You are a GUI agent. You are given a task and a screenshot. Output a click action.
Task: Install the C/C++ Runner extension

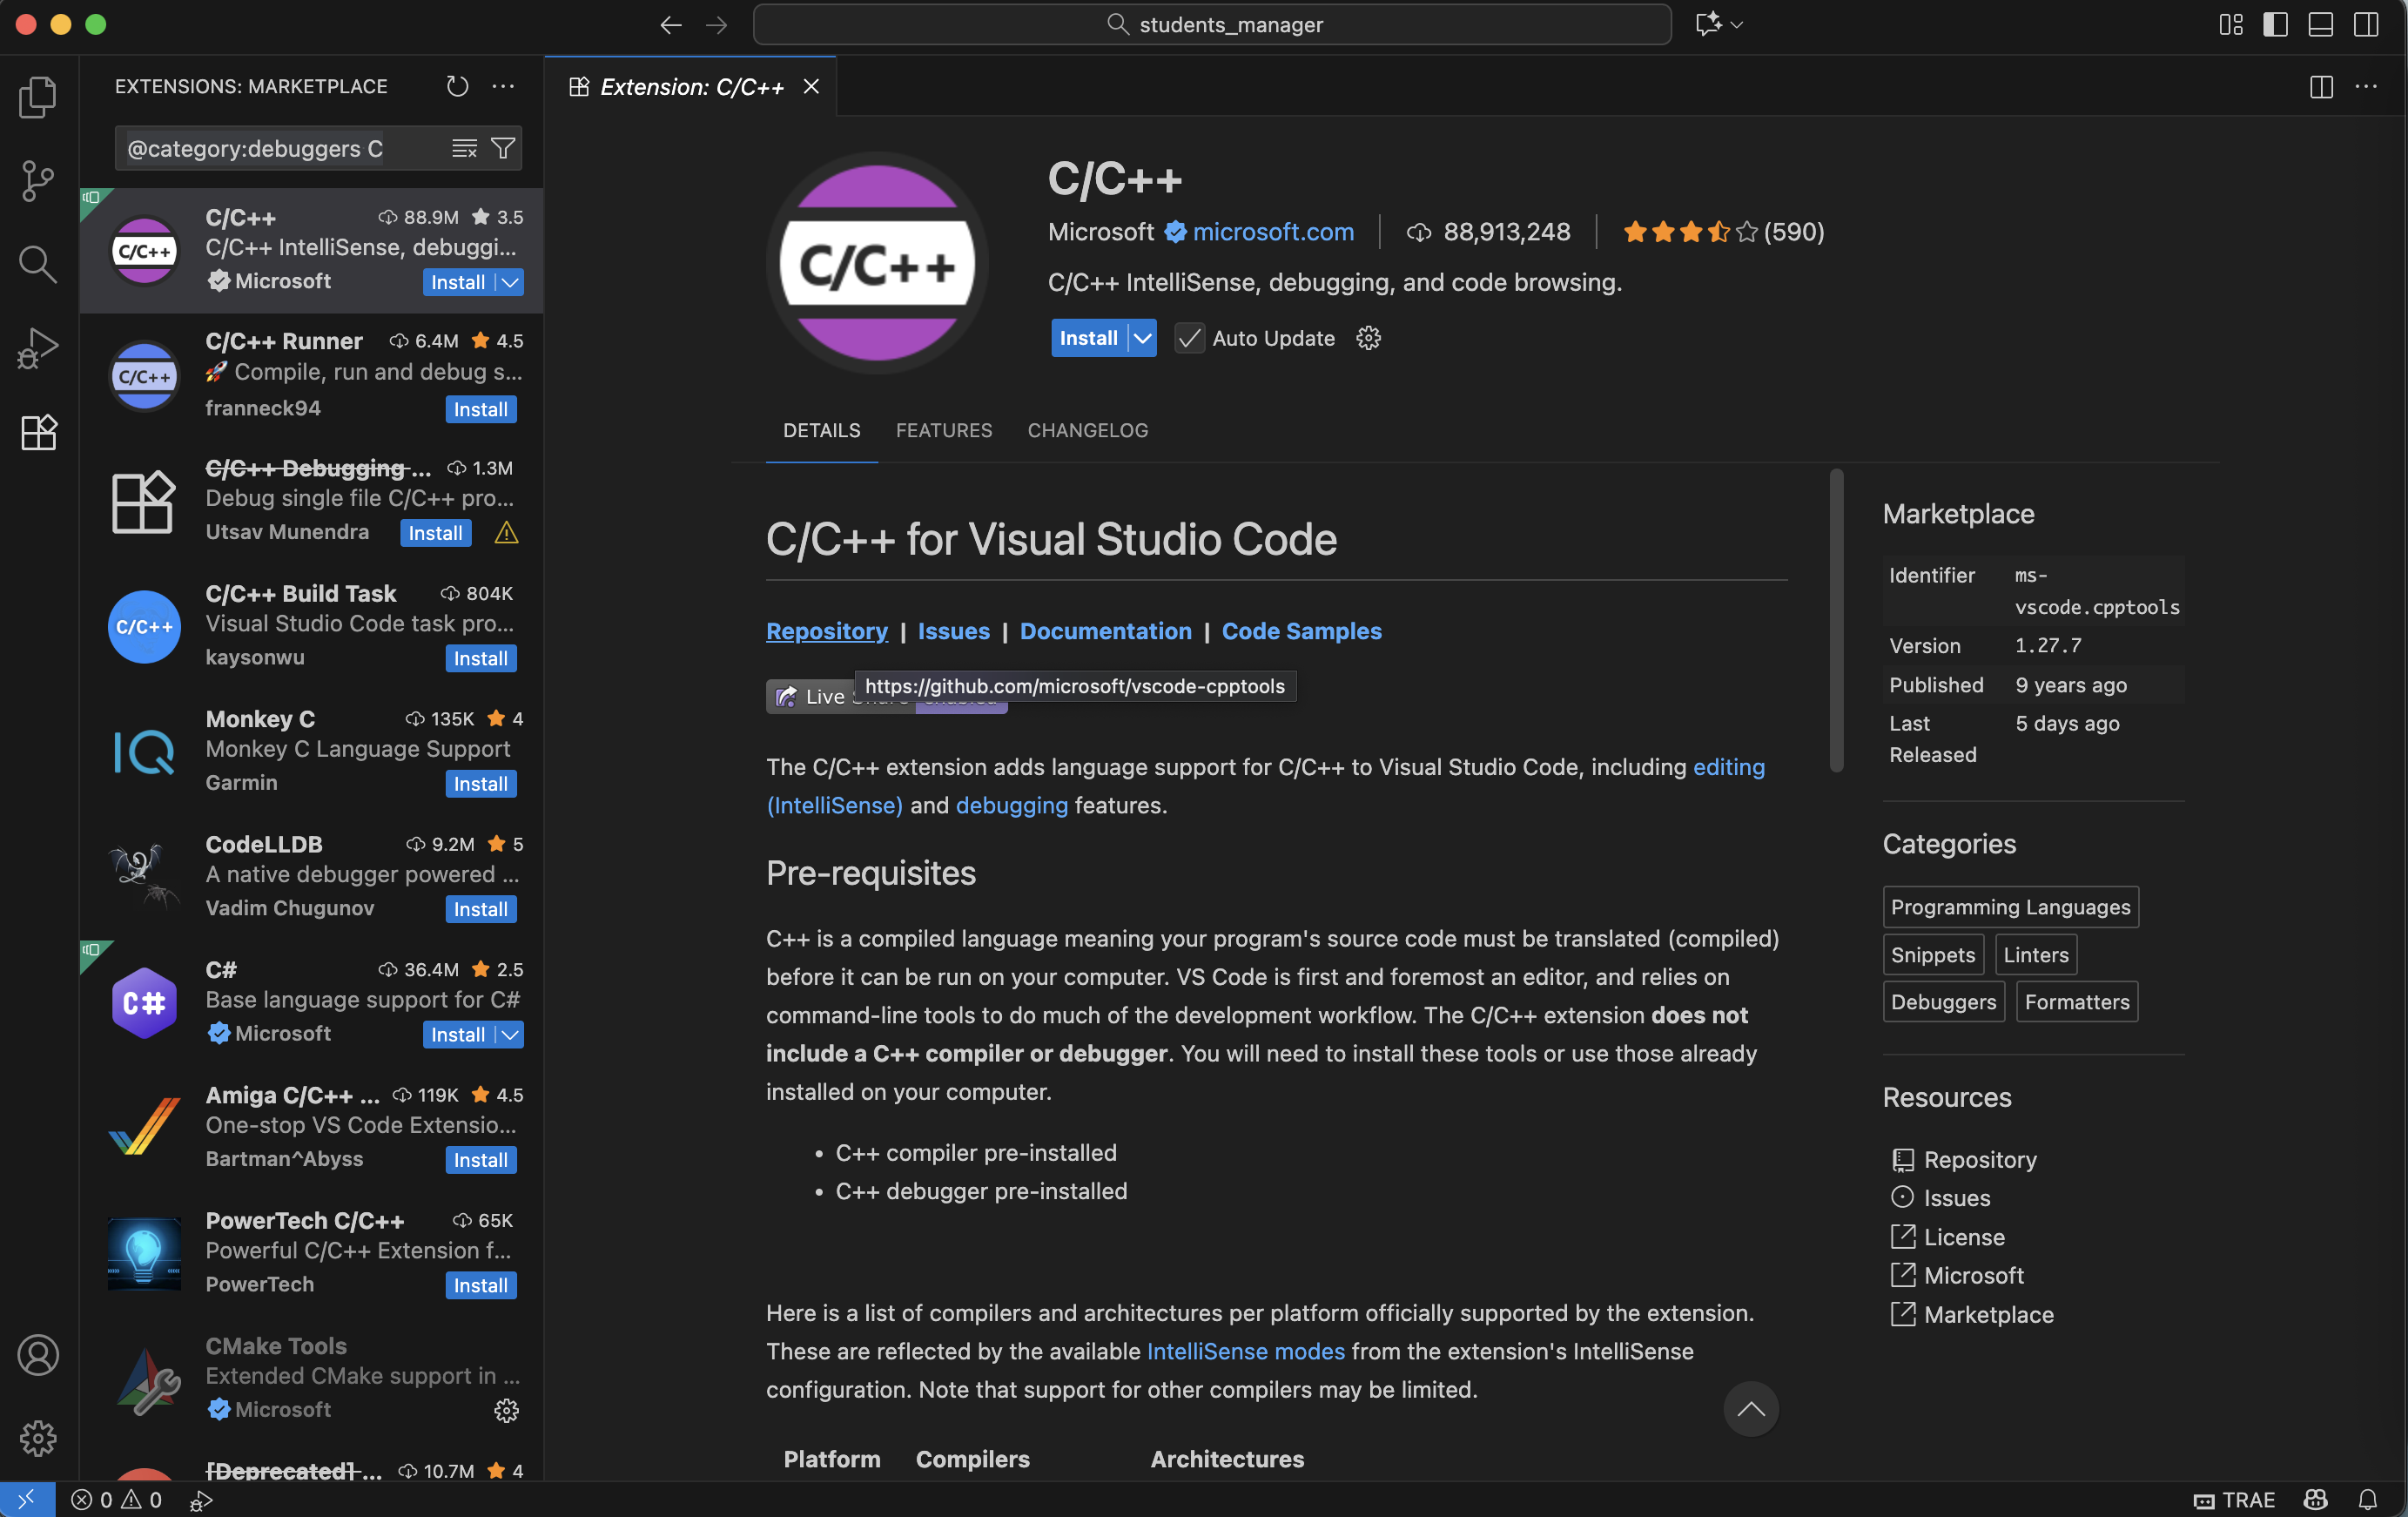click(x=480, y=409)
